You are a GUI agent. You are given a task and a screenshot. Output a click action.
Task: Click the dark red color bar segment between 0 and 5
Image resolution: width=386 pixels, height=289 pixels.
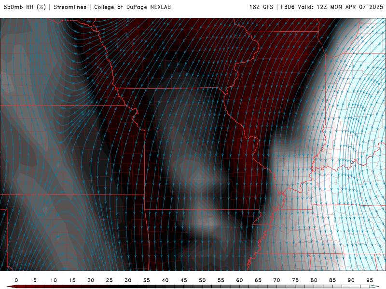26,287
